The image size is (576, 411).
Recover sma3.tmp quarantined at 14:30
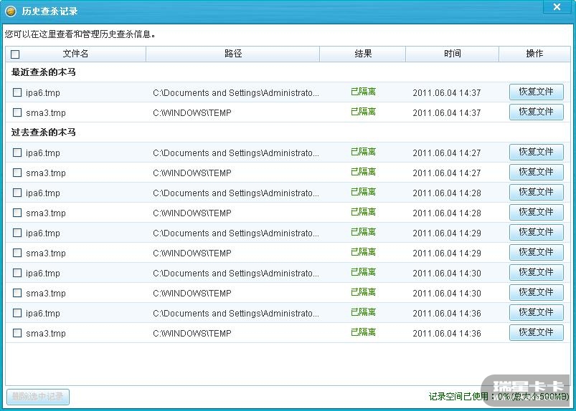tap(537, 292)
